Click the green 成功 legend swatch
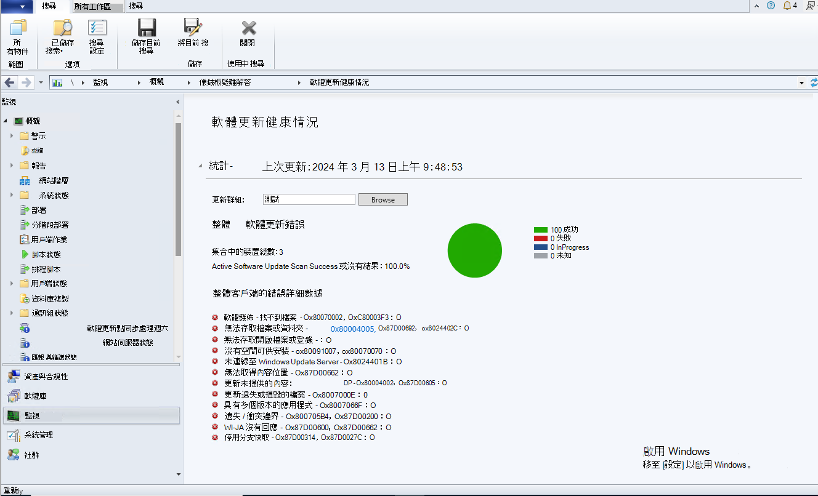The height and width of the screenshot is (496, 818). pos(541,230)
